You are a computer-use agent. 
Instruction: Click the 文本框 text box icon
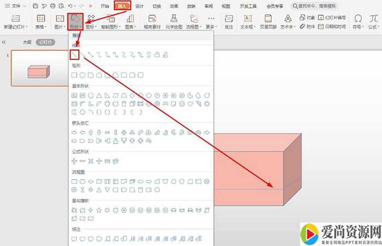[247, 22]
